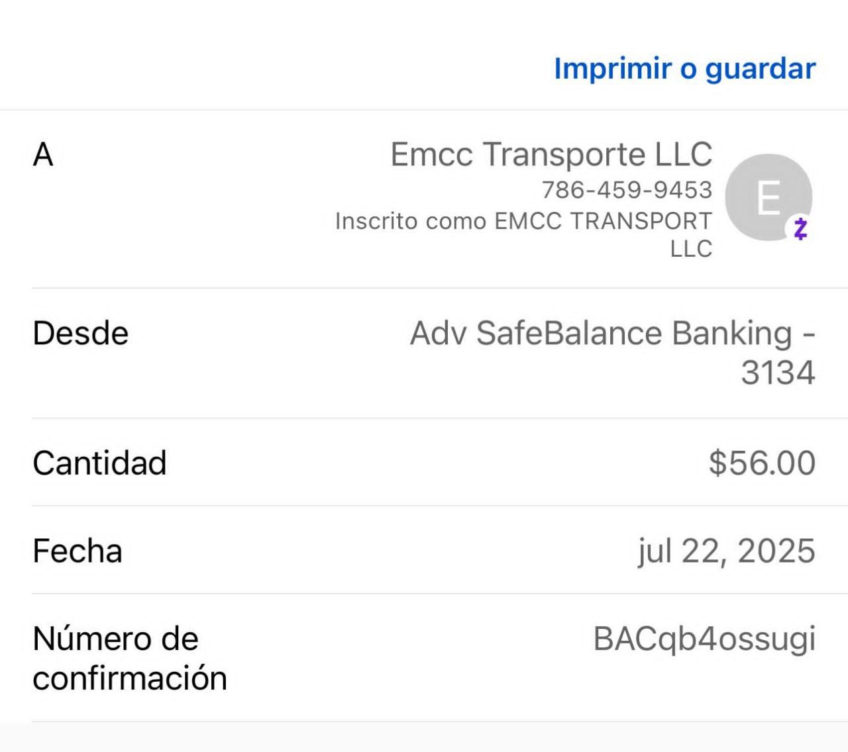
Task: Tap the Fecha row label
Action: (x=78, y=551)
